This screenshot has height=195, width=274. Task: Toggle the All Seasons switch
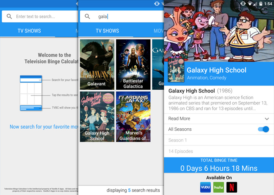[x=263, y=129]
